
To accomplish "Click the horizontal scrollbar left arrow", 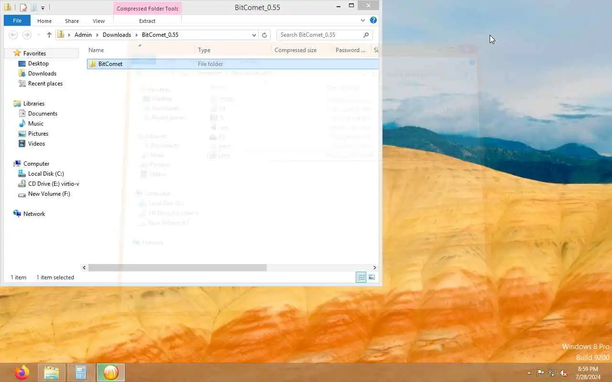I will [x=84, y=268].
